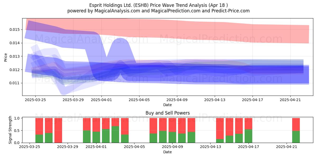This screenshot has height=158, width=317.
Task: Click 2025-04-09 on the price chart axis
Action: point(177,100)
